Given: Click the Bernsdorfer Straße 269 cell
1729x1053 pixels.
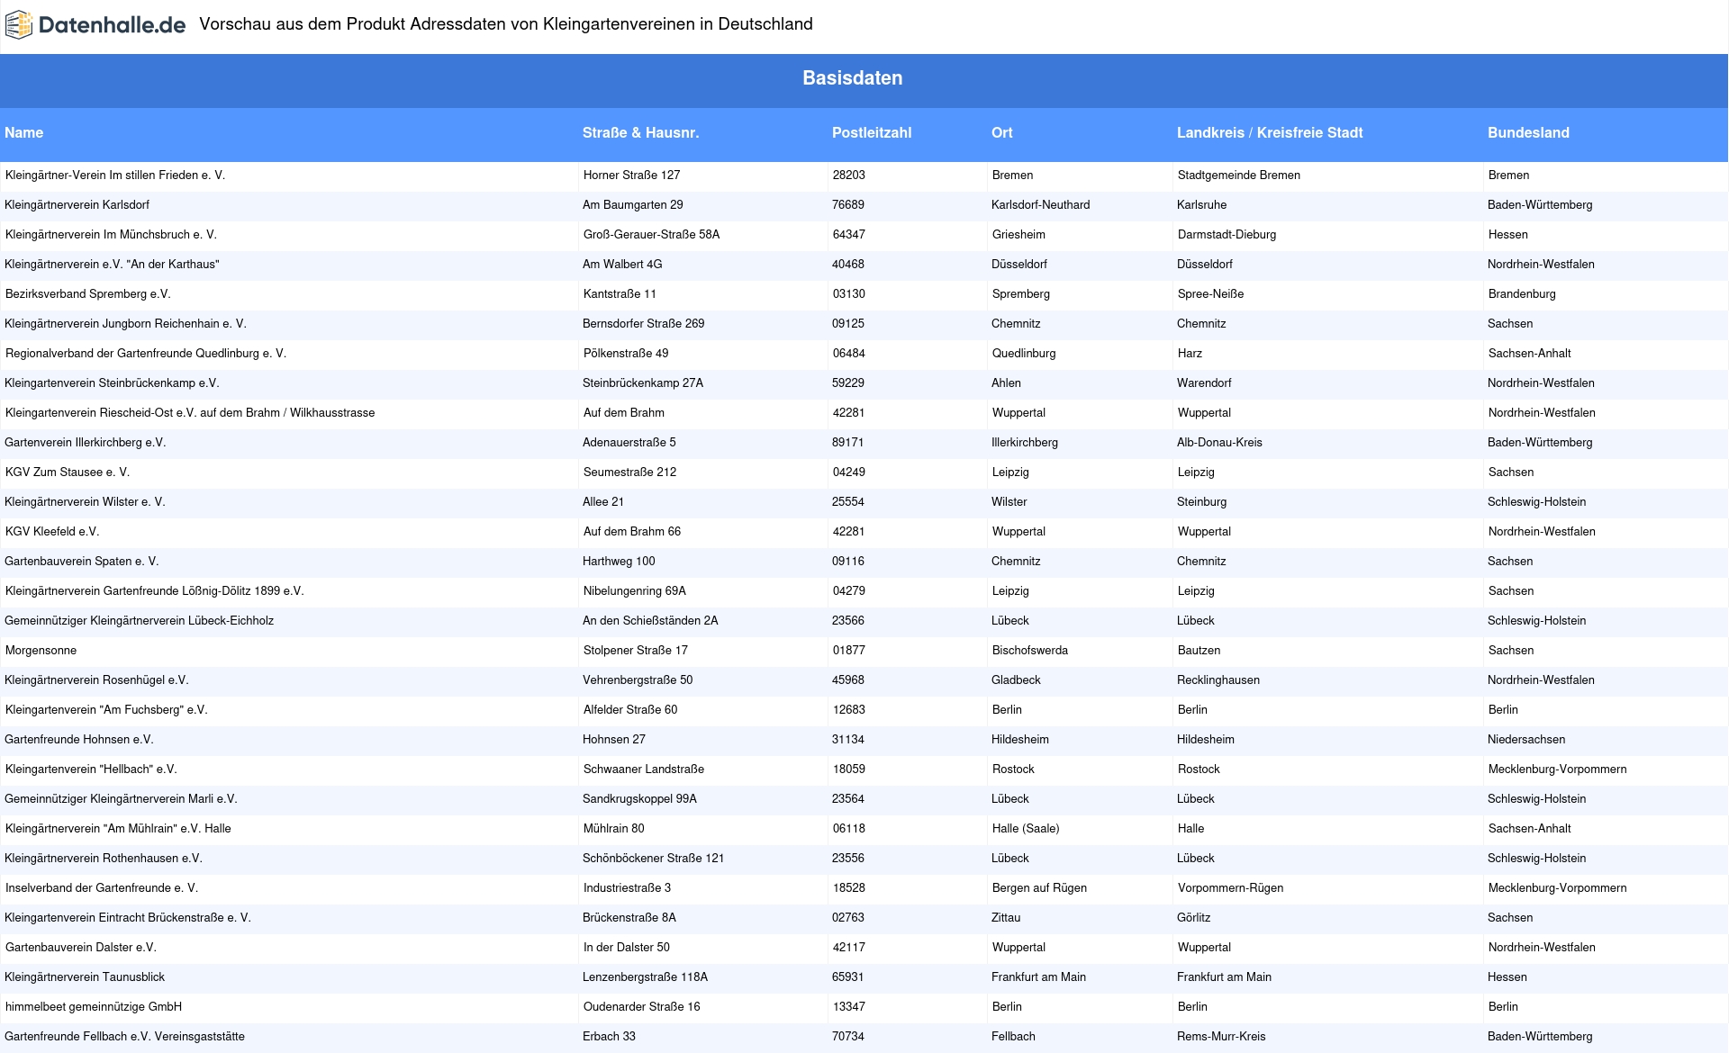Looking at the screenshot, I should [643, 324].
